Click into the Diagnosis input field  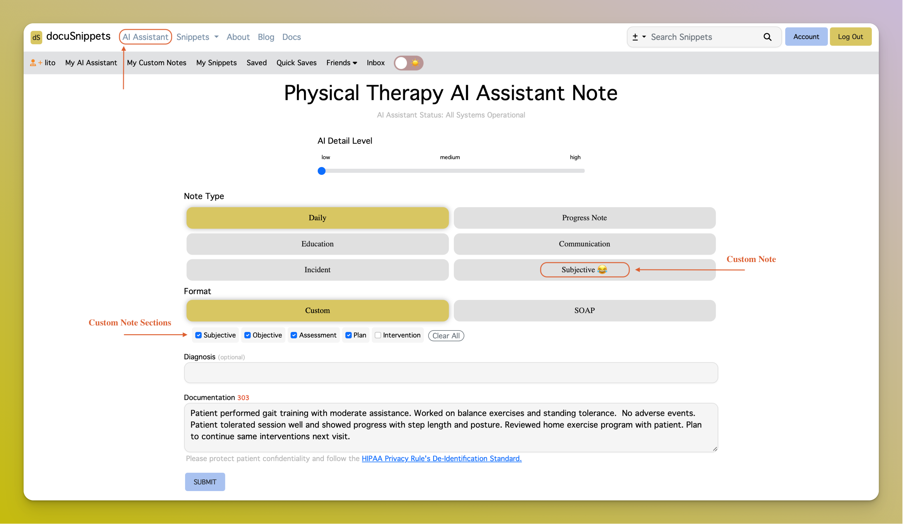pyautogui.click(x=451, y=372)
